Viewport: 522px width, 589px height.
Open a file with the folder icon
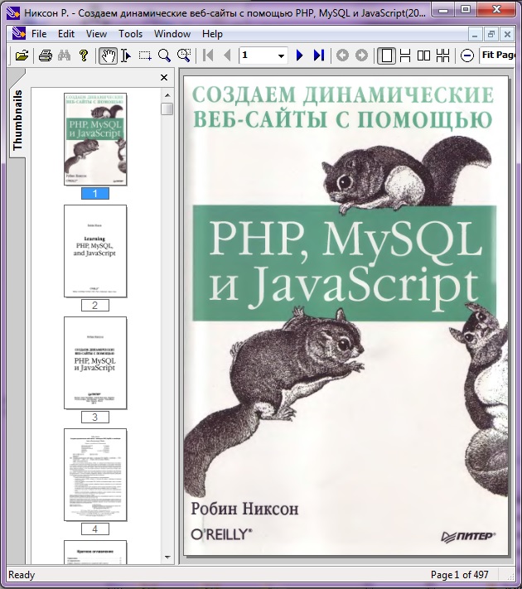pos(22,56)
